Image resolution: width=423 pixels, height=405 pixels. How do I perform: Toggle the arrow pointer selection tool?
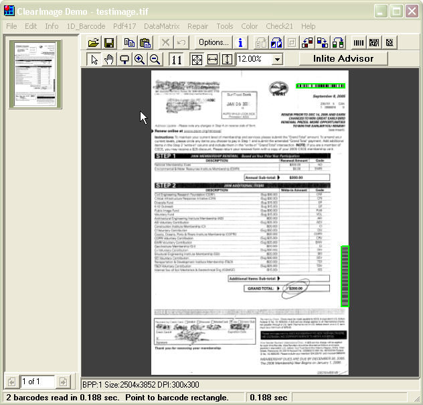pyautogui.click(x=94, y=59)
